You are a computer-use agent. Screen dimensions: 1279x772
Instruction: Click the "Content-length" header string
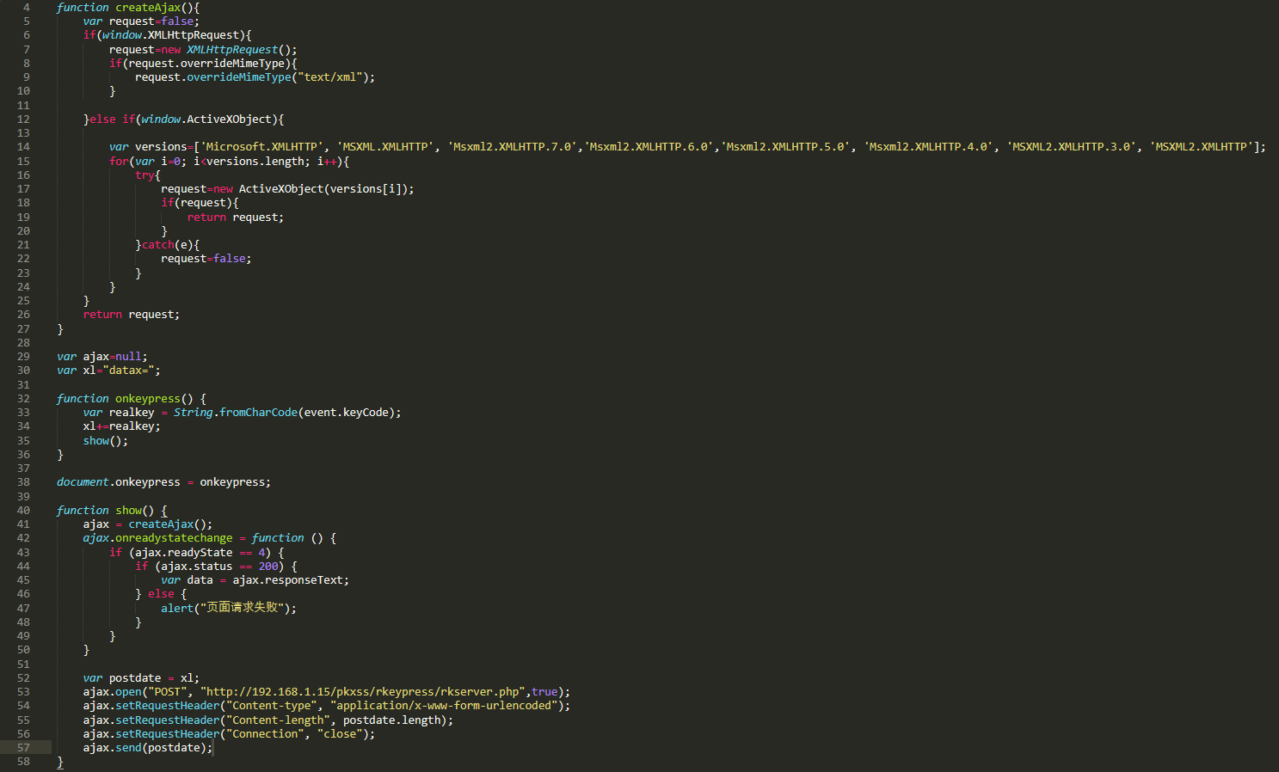tap(278, 720)
